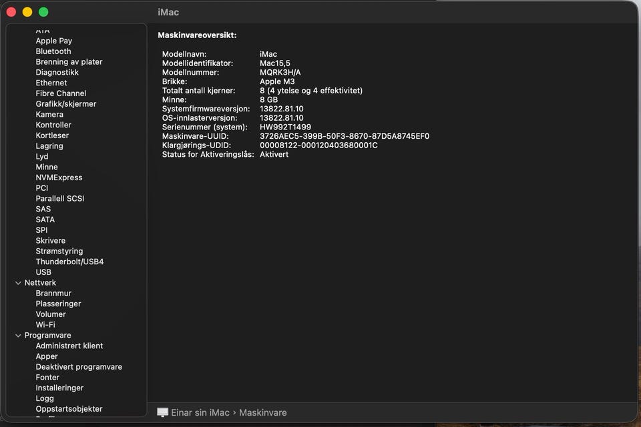This screenshot has width=641, height=427.
Task: Select the Ethernet entry
Action: coord(51,83)
